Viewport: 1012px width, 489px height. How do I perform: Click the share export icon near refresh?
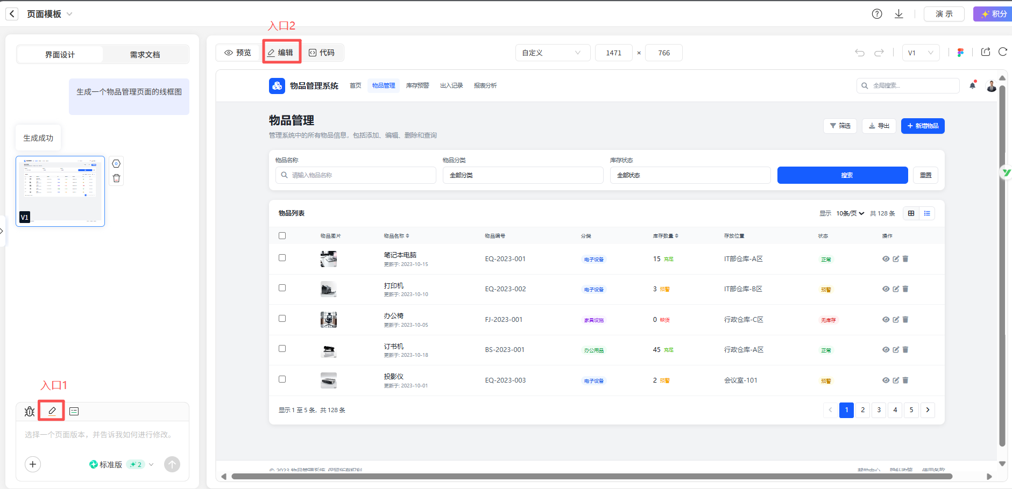(x=986, y=52)
